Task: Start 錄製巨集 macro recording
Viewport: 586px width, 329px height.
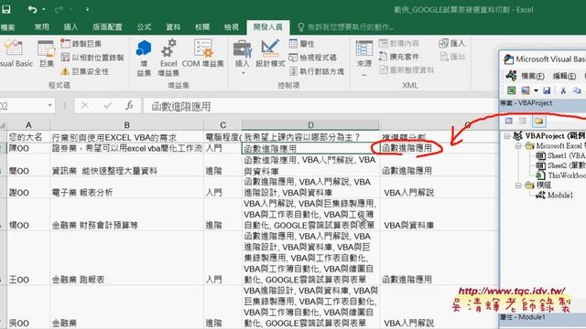Action: (x=81, y=44)
